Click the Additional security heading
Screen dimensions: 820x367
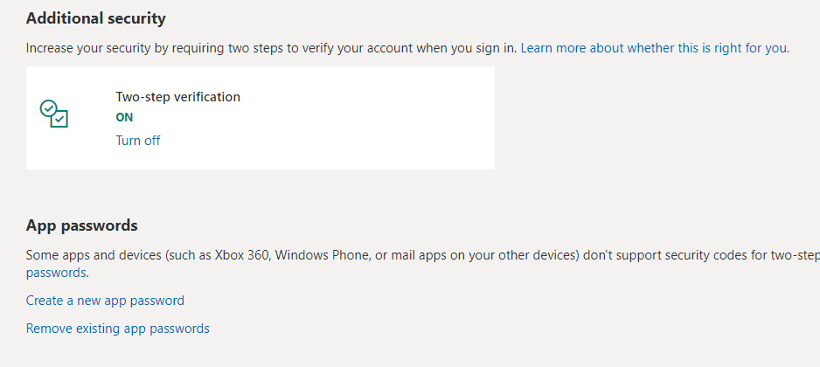click(x=95, y=19)
